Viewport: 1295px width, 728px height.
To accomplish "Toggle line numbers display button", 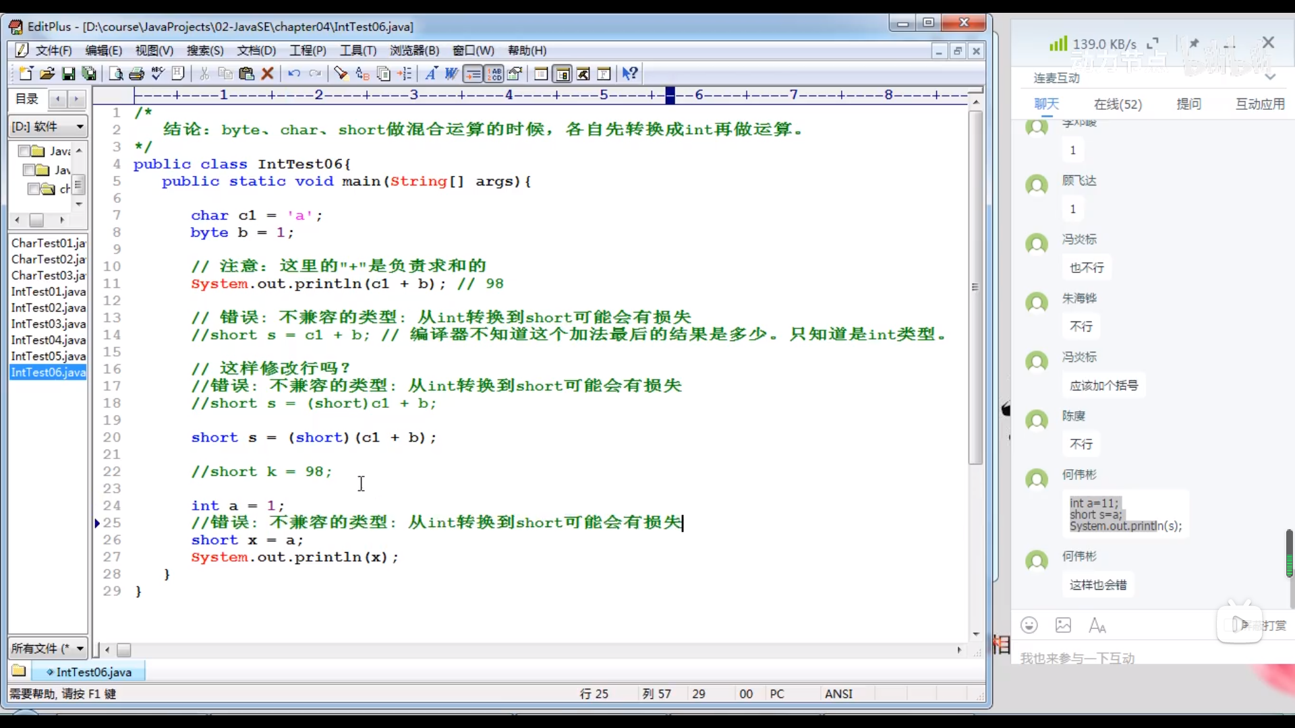I will pos(494,73).
